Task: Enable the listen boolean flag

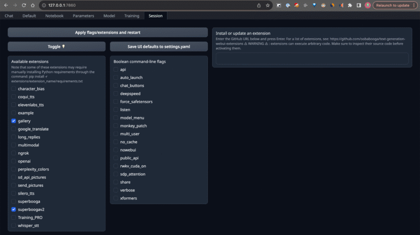Action: coord(116,110)
